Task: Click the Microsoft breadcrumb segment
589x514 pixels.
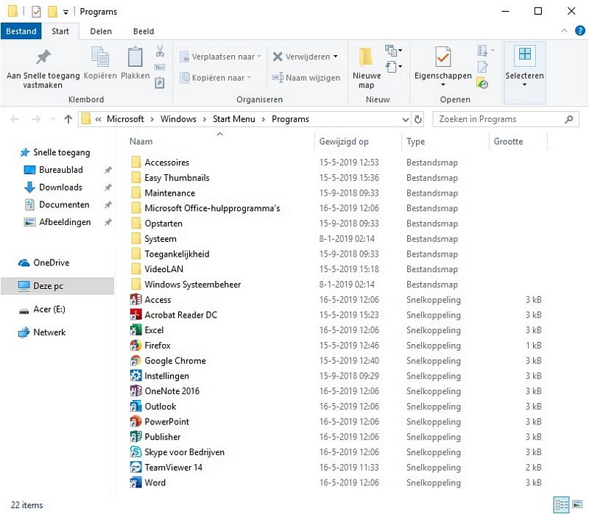Action: (x=125, y=119)
